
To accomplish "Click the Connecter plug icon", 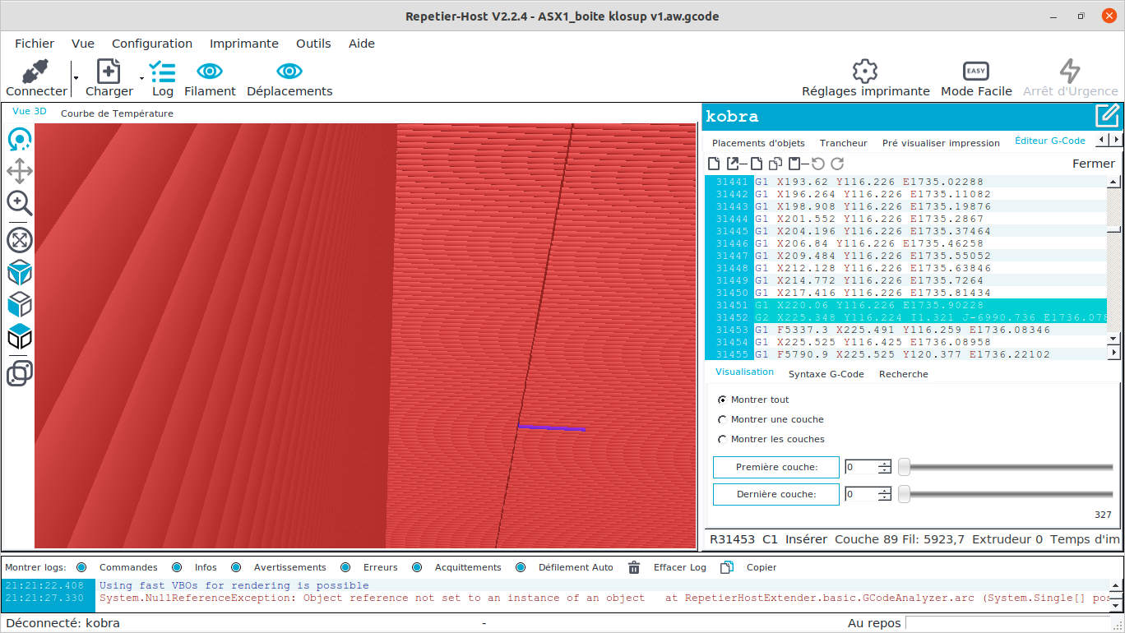I will [x=36, y=72].
